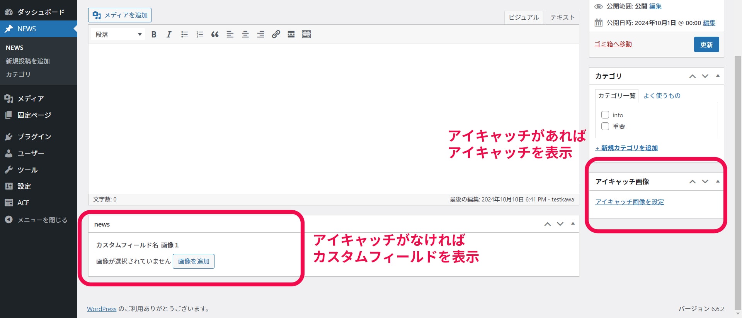742x318 pixels.
Task: Move the カテゴリ panel up
Action: pyautogui.click(x=693, y=76)
